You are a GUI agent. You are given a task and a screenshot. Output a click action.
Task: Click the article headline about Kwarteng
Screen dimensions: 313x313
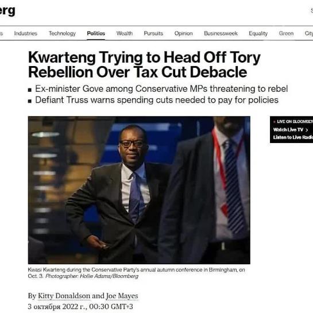coord(144,64)
